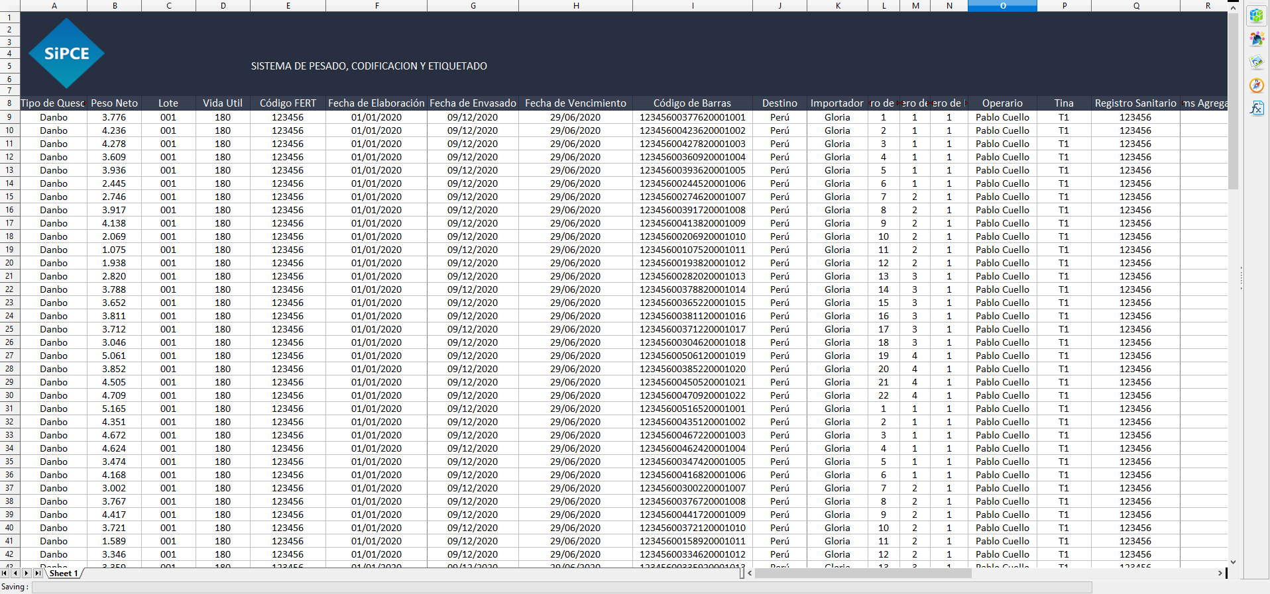Click the title 'SISTEMA DE PESADO, CODIFICACION Y ETIQUETADO'
Screen dimensions: 1270x594
coord(369,66)
